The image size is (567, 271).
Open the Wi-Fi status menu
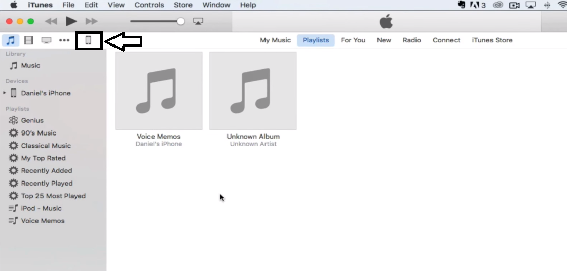[562, 5]
